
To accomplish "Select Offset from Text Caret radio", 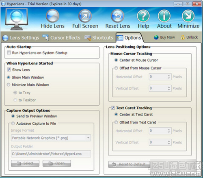I will point(116,122).
